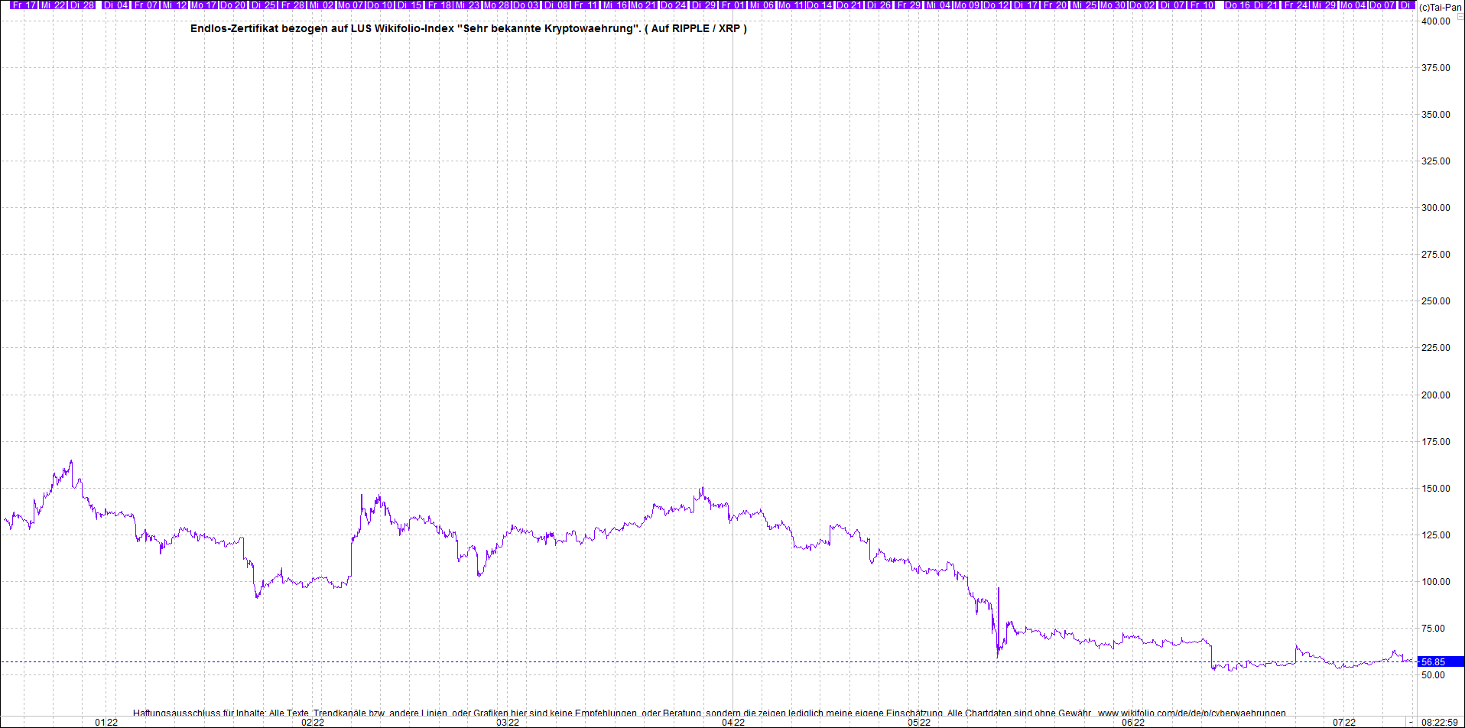
Task: Click the Mo 17 date header
Action: coord(203,5)
